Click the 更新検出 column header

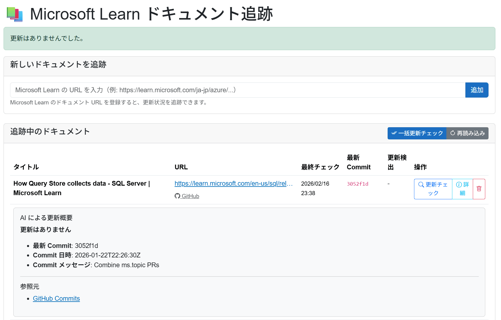click(397, 162)
